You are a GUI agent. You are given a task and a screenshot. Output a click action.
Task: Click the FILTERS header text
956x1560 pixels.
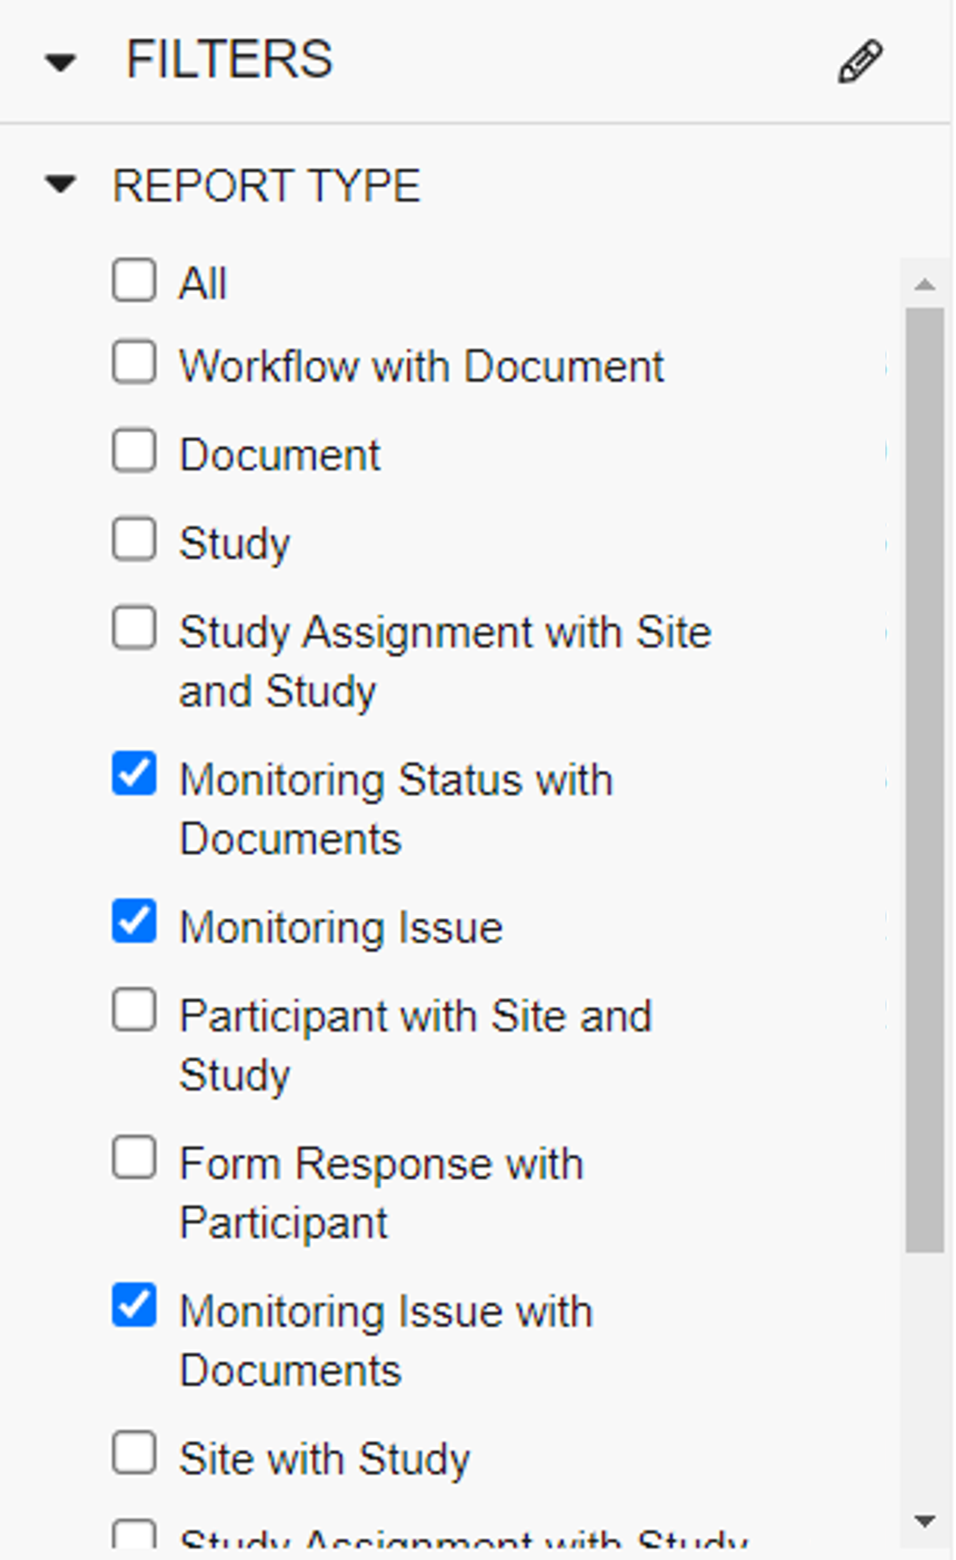pyautogui.click(x=230, y=60)
